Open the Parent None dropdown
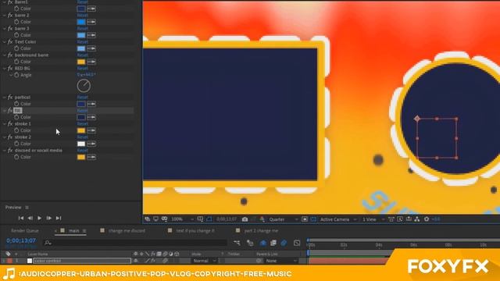 point(281,261)
